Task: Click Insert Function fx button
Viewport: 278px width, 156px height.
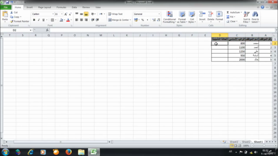Action: point(47,30)
